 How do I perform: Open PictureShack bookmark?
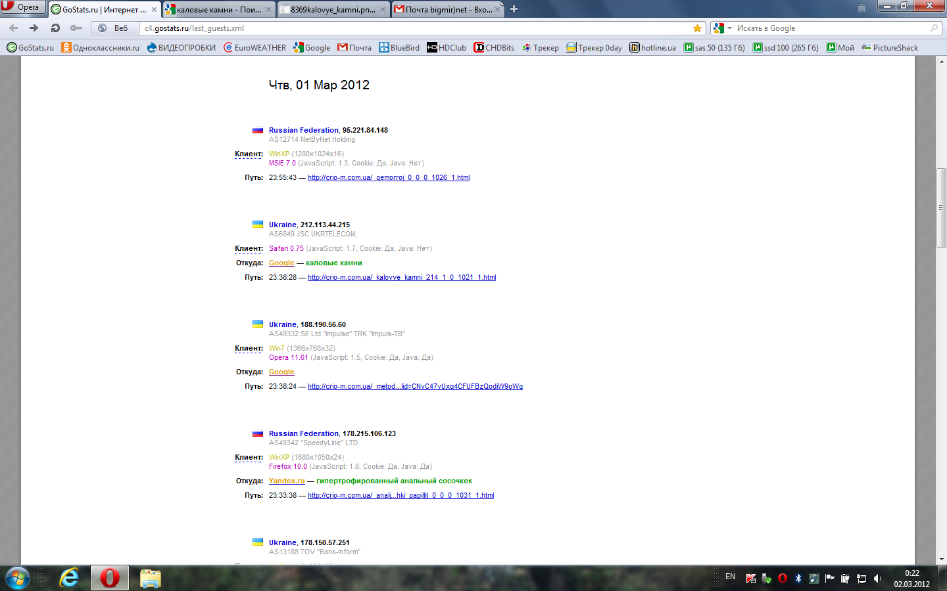[x=890, y=47]
